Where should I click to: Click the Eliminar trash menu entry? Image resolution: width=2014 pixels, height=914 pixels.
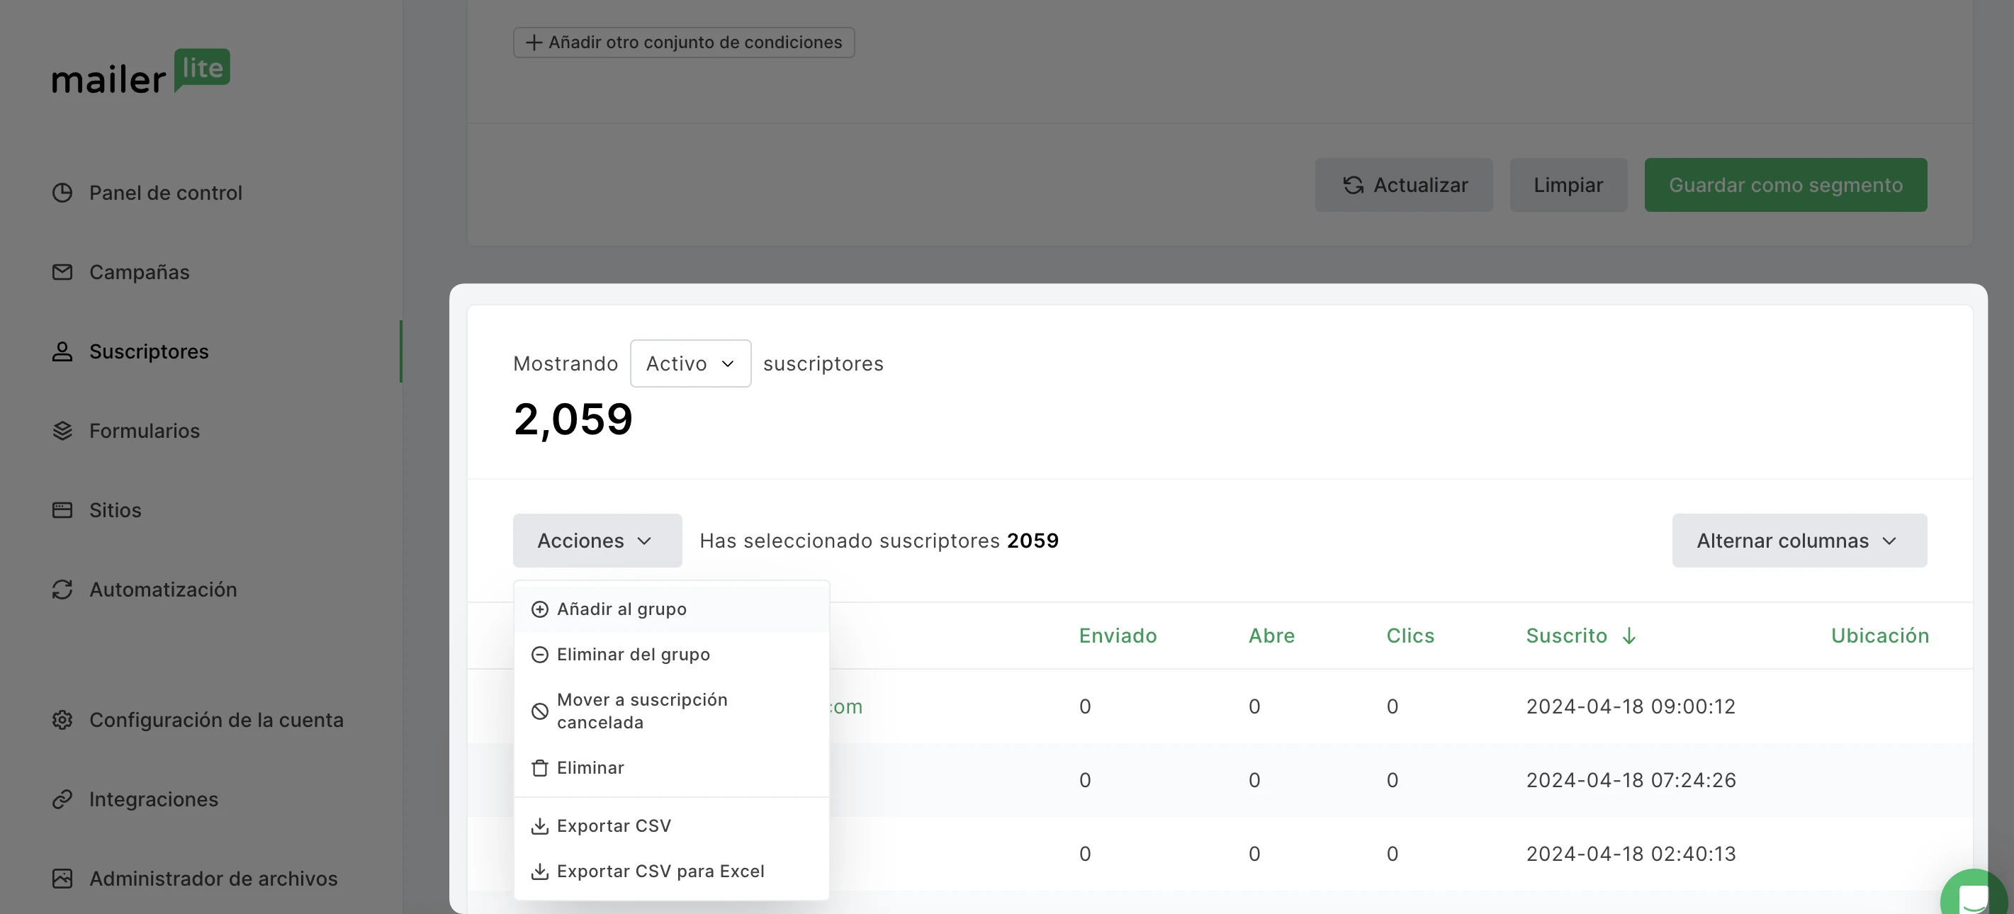590,768
